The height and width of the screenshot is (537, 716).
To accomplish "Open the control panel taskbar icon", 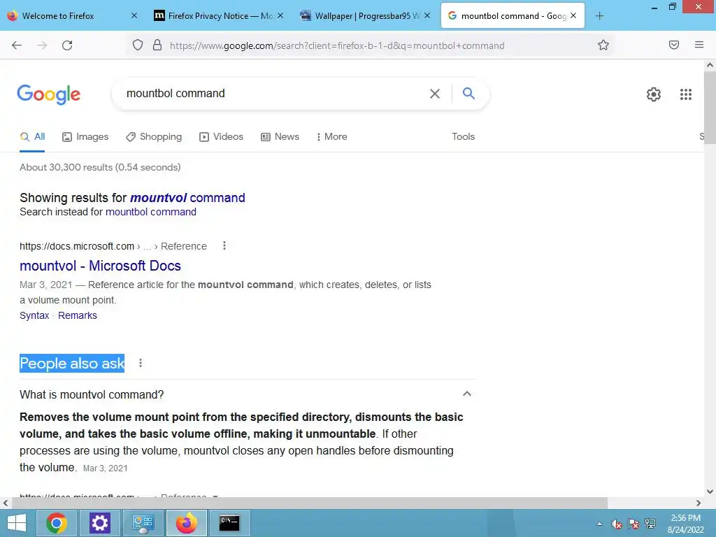I will coord(143,523).
